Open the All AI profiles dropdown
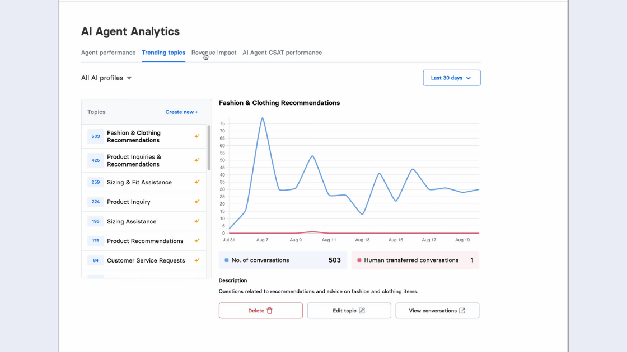 106,78
